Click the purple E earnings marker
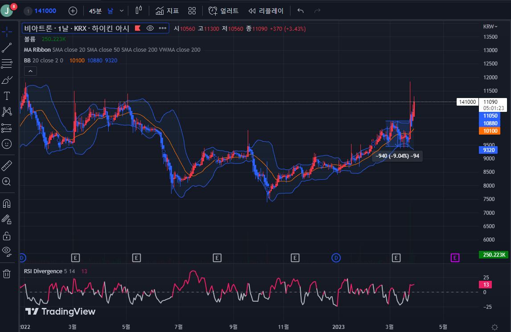The width and height of the screenshot is (511, 332). (x=455, y=258)
